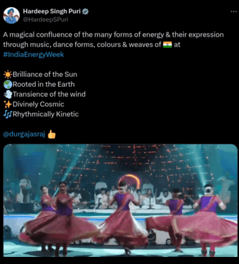This screenshot has width=239, height=264.
Task: Click the wind emoji before Transience
Action: pos(8,94)
